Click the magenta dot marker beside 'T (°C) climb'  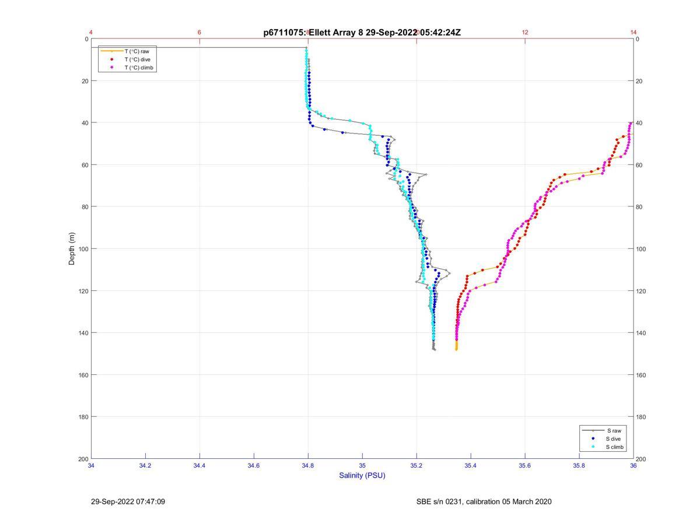point(112,68)
